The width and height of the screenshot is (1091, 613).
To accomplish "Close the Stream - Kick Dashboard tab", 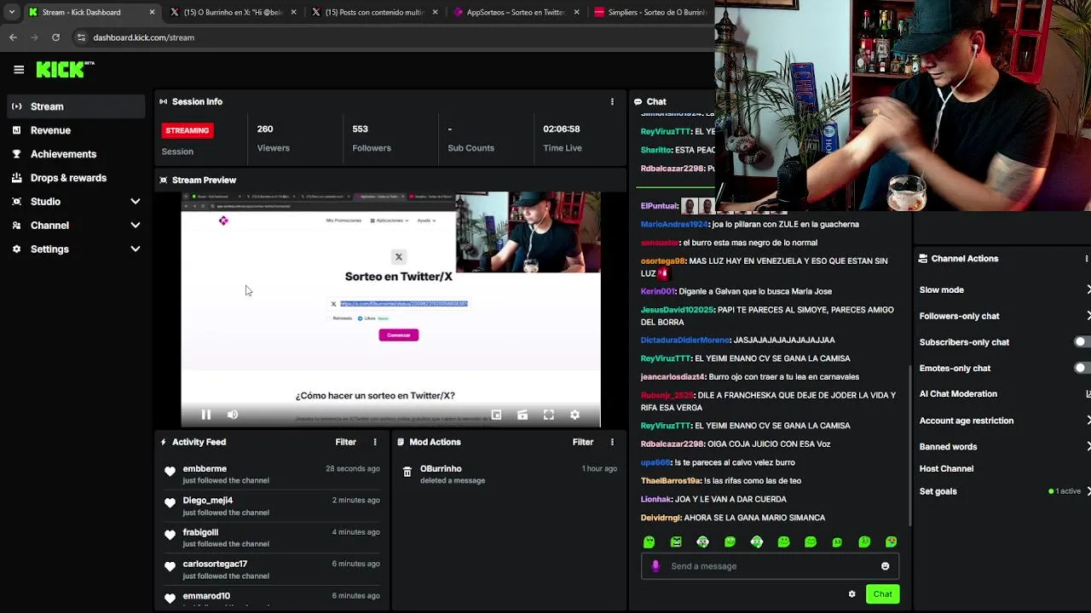I will coord(152,12).
